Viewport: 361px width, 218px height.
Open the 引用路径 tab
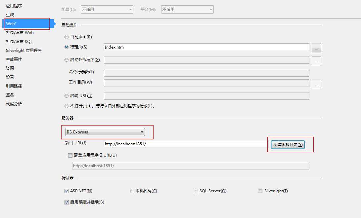tap(14, 86)
